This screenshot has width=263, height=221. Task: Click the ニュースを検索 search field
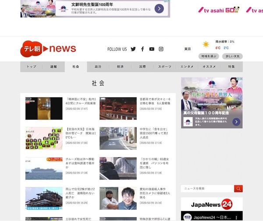[207, 189]
